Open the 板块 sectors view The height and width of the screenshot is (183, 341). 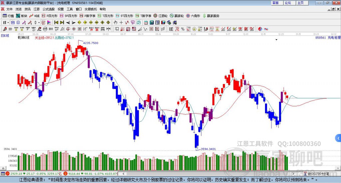click(22, 16)
